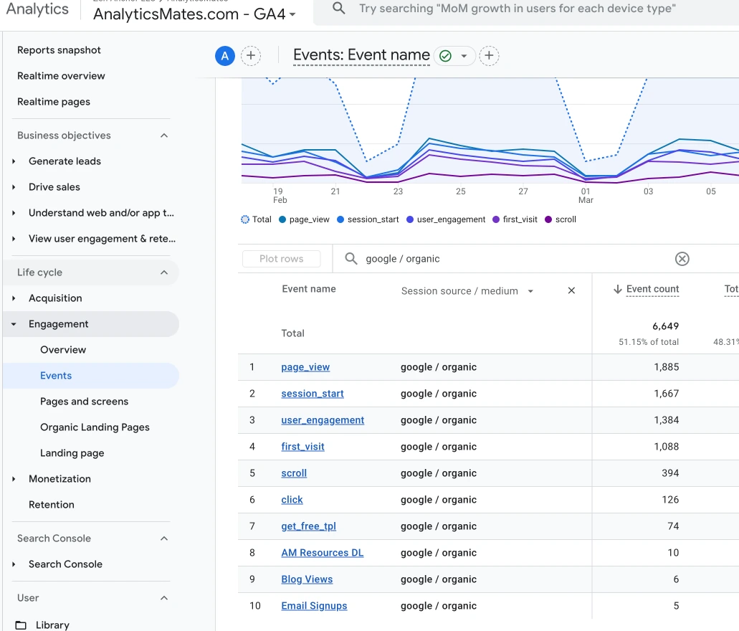Collapse the Business objectives section
The width and height of the screenshot is (739, 631).
coord(164,136)
